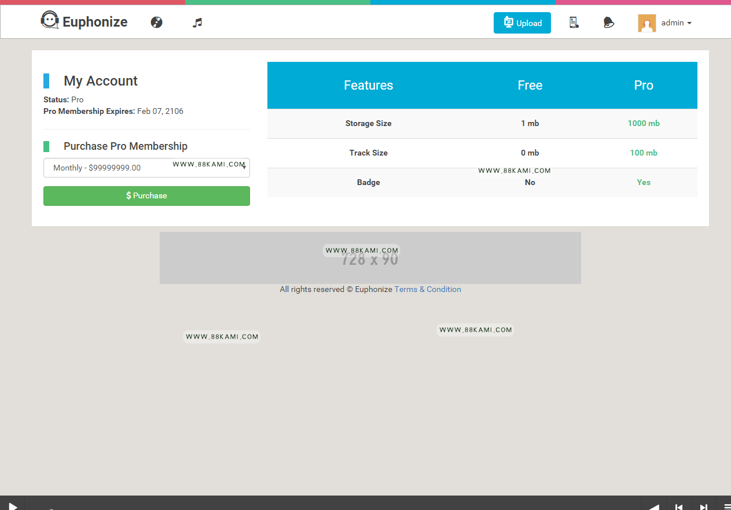Click the Purchase Pro Membership heading

(x=126, y=146)
